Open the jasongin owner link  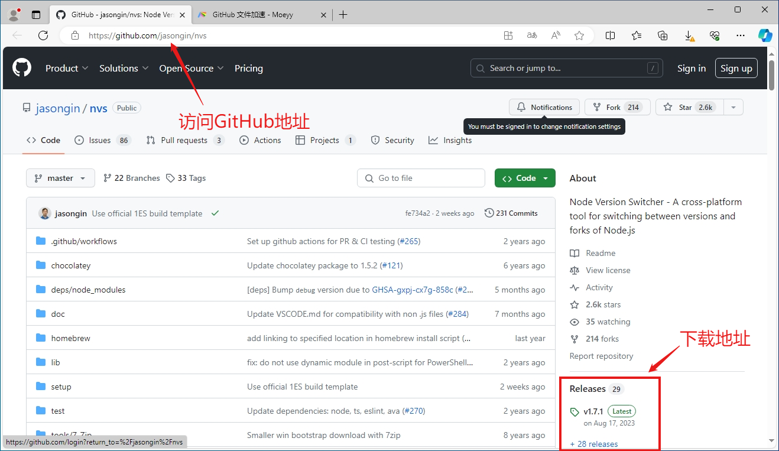click(x=58, y=108)
